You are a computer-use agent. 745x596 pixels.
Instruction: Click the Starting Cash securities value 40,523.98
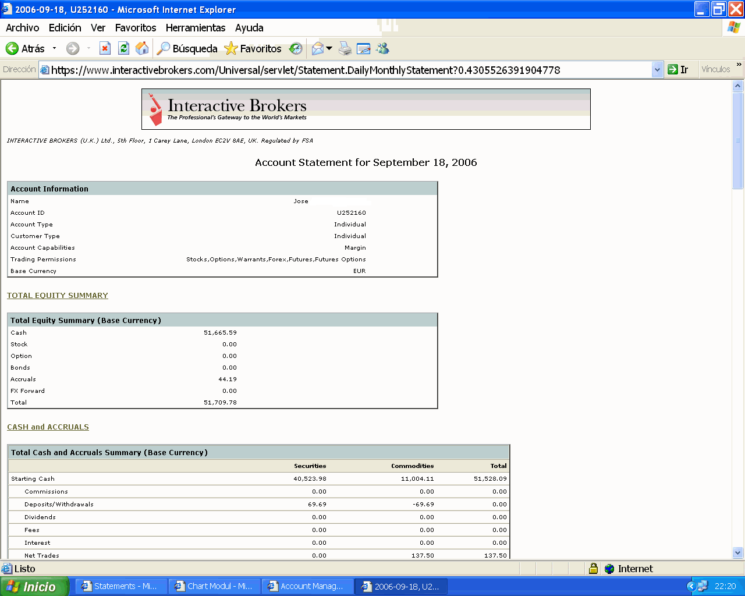pyautogui.click(x=310, y=479)
